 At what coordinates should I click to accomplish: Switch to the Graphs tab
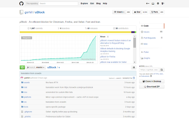(151, 58)
